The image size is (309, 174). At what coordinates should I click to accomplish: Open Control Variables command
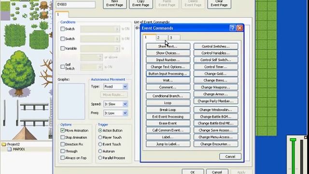coord(216,53)
